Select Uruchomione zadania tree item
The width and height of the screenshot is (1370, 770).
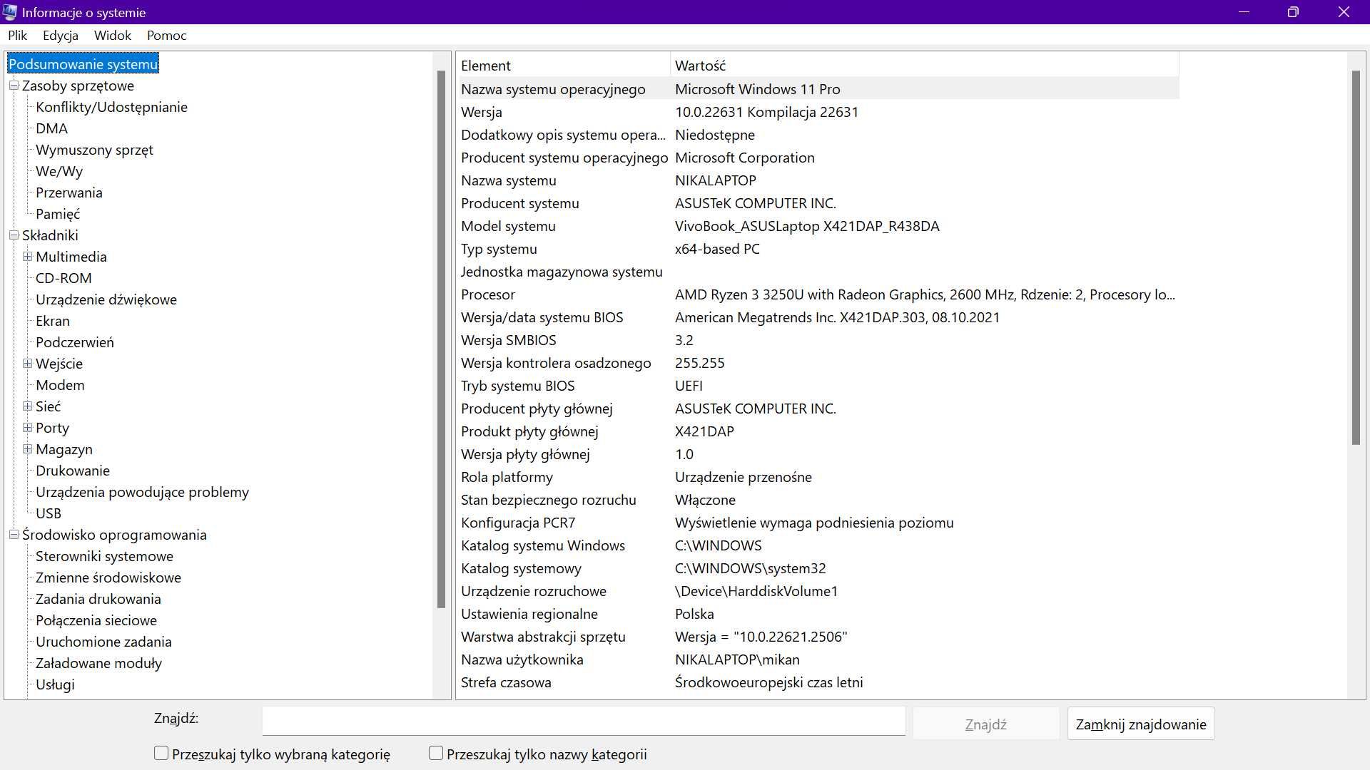(x=104, y=642)
